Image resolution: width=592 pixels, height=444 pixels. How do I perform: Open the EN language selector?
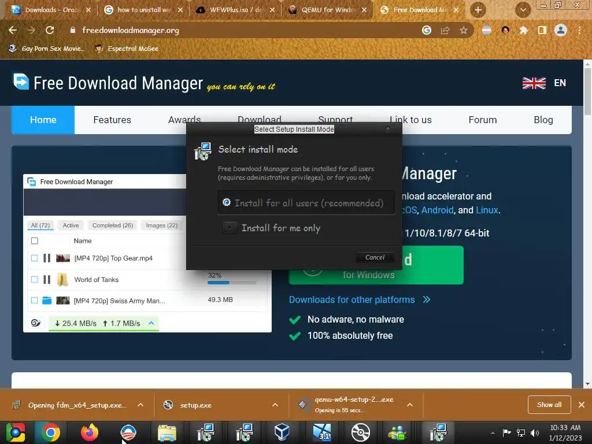tap(560, 83)
